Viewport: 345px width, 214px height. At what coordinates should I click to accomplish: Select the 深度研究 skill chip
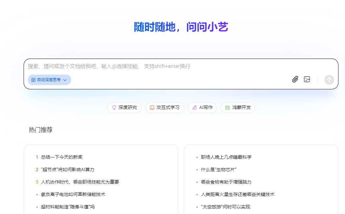pyautogui.click(x=124, y=107)
